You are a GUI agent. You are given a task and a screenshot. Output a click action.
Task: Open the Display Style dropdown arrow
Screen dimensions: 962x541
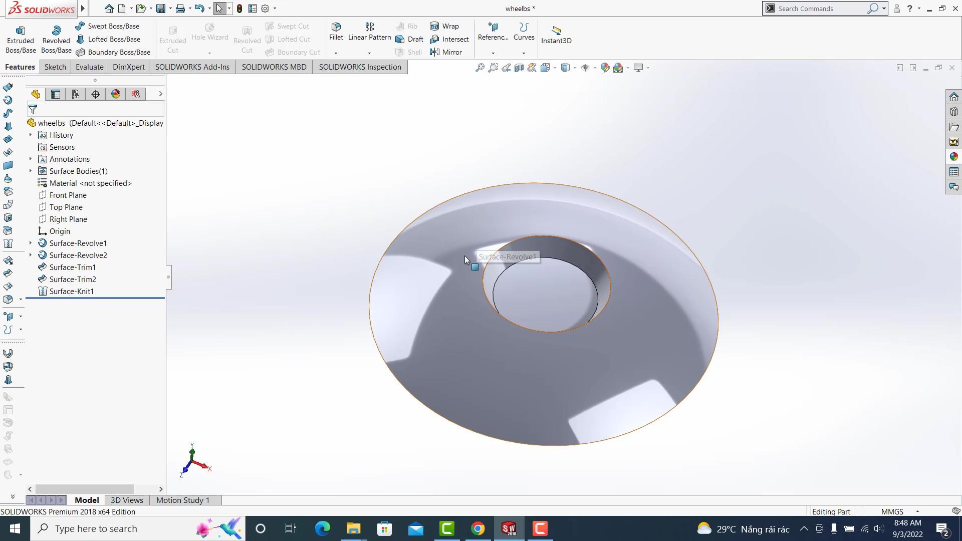575,68
